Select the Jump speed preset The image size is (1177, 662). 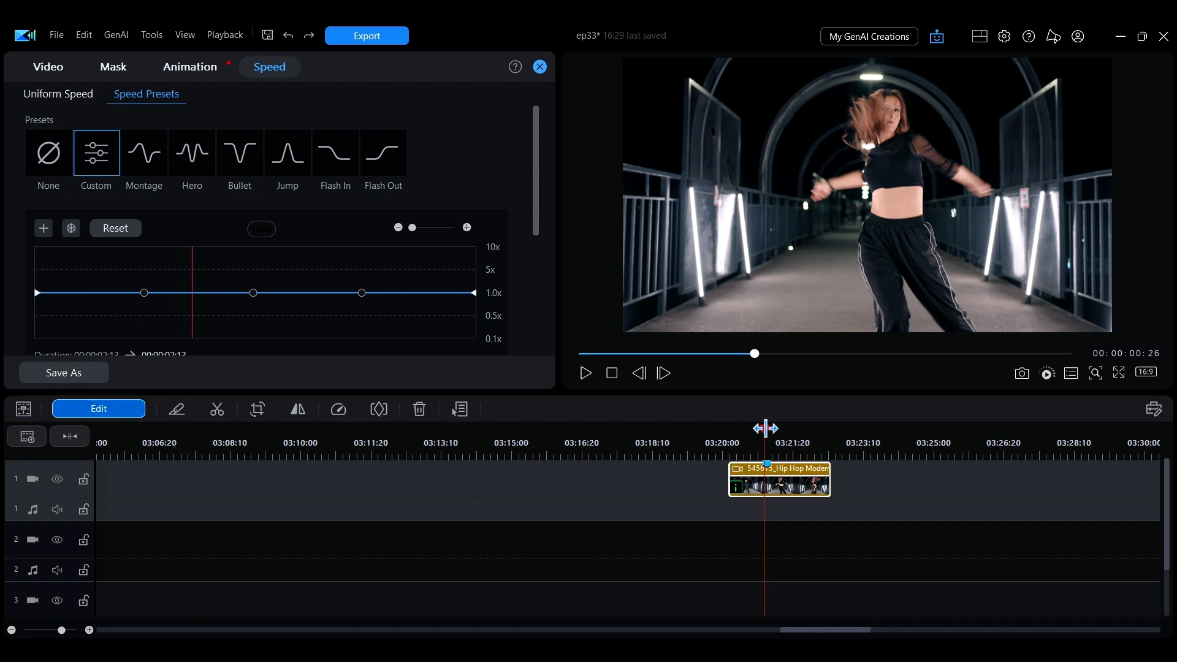click(288, 153)
